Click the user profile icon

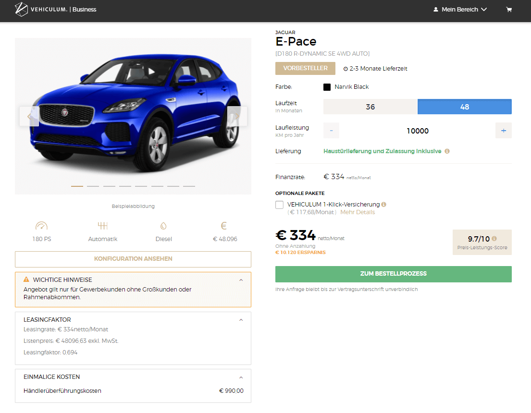coord(436,10)
